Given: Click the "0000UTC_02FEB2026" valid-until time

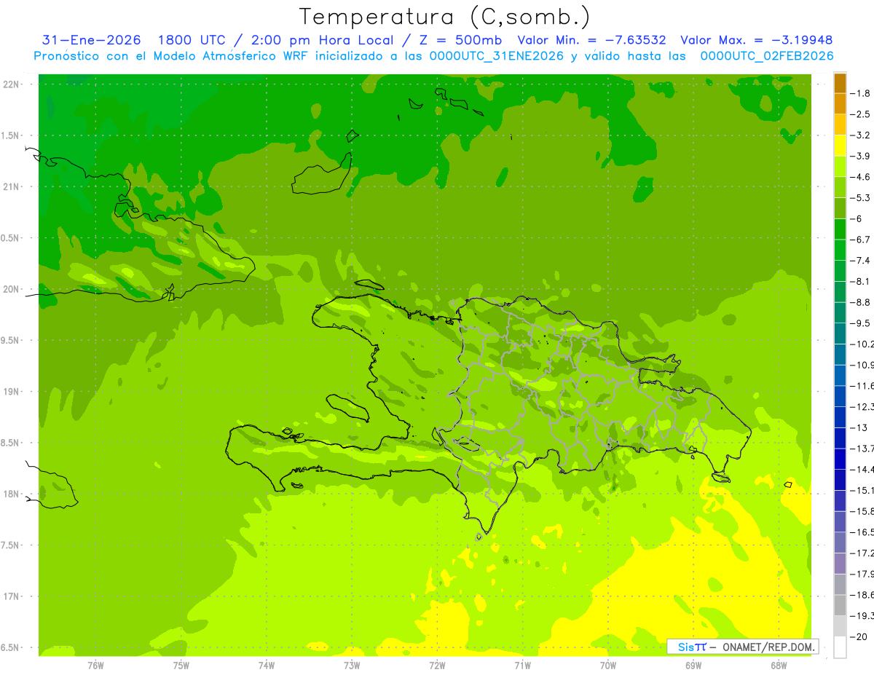Looking at the screenshot, I should (x=766, y=56).
